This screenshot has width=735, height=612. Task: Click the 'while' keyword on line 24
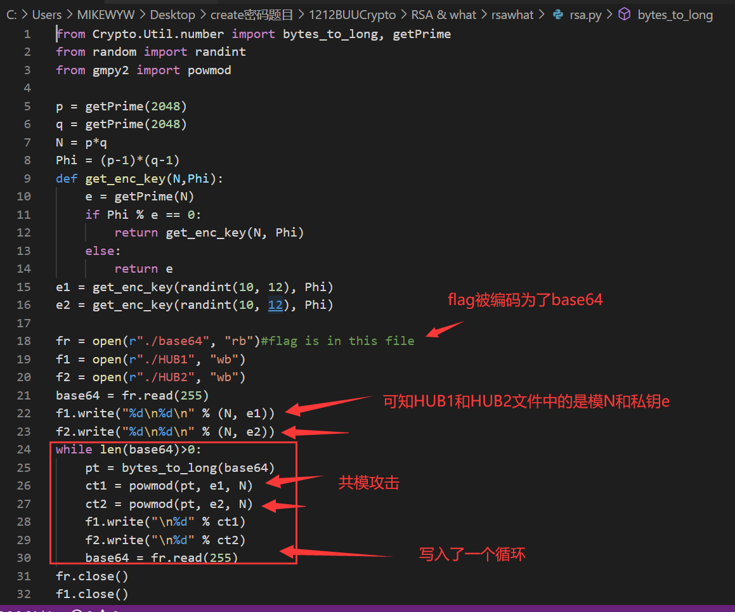point(74,450)
